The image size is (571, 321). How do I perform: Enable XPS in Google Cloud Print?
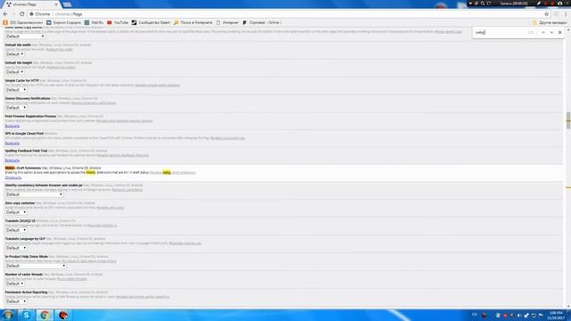tap(12, 144)
